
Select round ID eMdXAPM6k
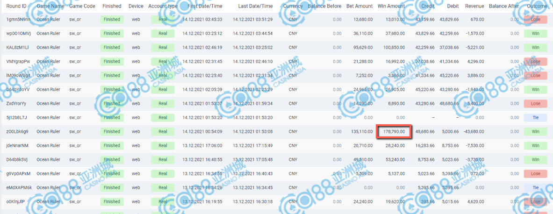19,187
